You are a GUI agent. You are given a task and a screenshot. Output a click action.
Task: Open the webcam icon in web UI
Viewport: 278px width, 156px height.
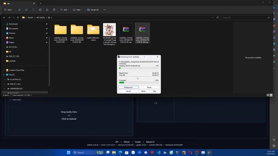tap(156, 103)
